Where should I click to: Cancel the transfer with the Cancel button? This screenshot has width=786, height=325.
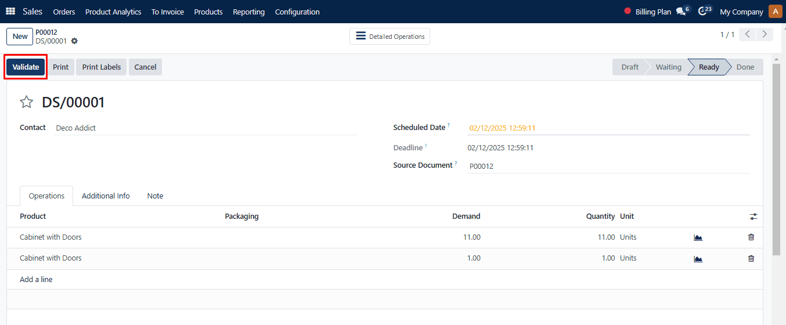(145, 67)
